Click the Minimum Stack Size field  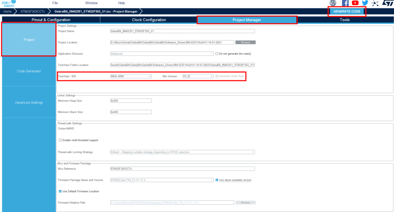point(131,112)
